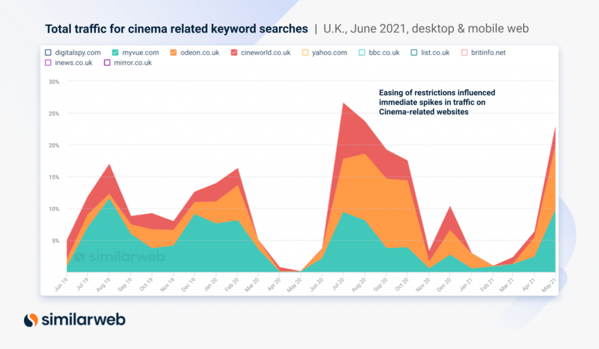
Task: Uncheck the odeon.co.uk legend checkbox
Action: (x=173, y=53)
